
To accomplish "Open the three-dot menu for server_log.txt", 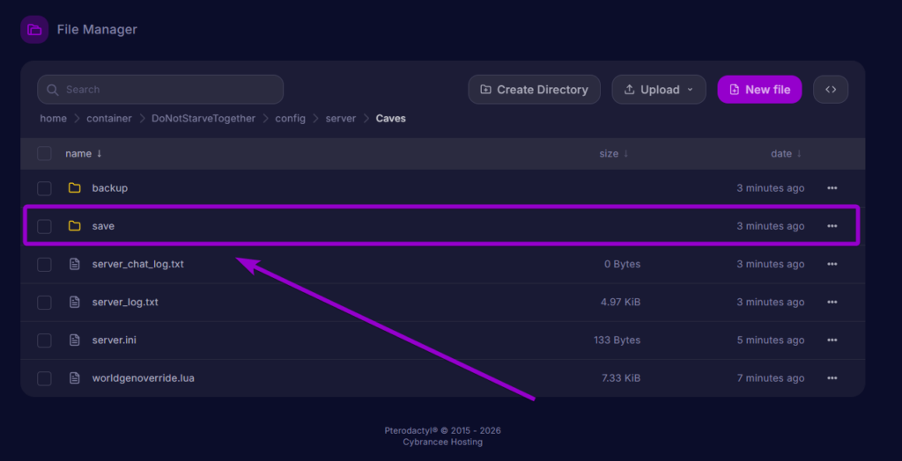I will tap(832, 302).
